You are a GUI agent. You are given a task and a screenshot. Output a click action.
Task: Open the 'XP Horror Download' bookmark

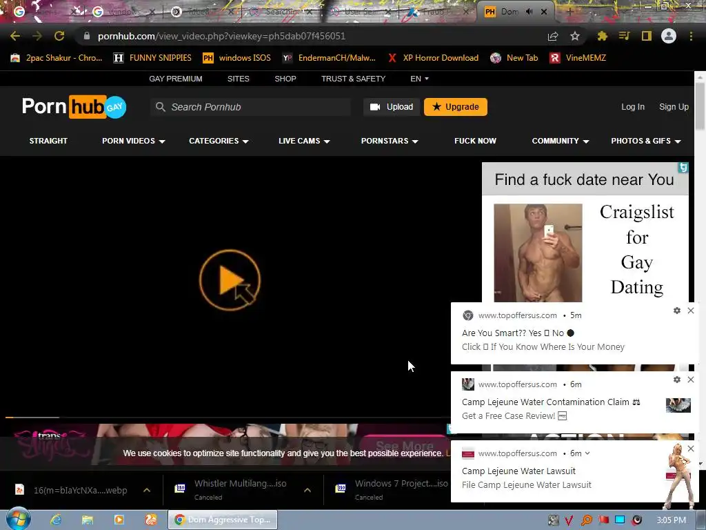(433, 58)
